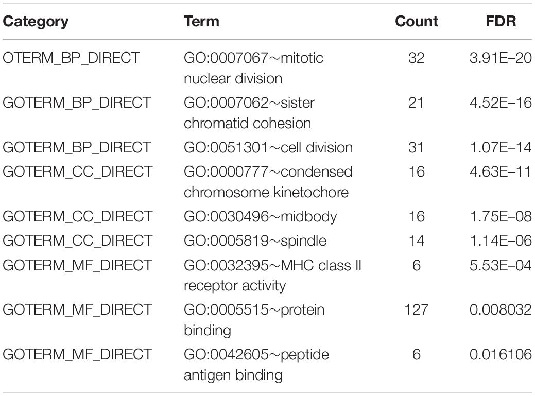535x396 pixels.
Task: Select GO:0042605 peptide antigen binding term
Action: (x=256, y=365)
